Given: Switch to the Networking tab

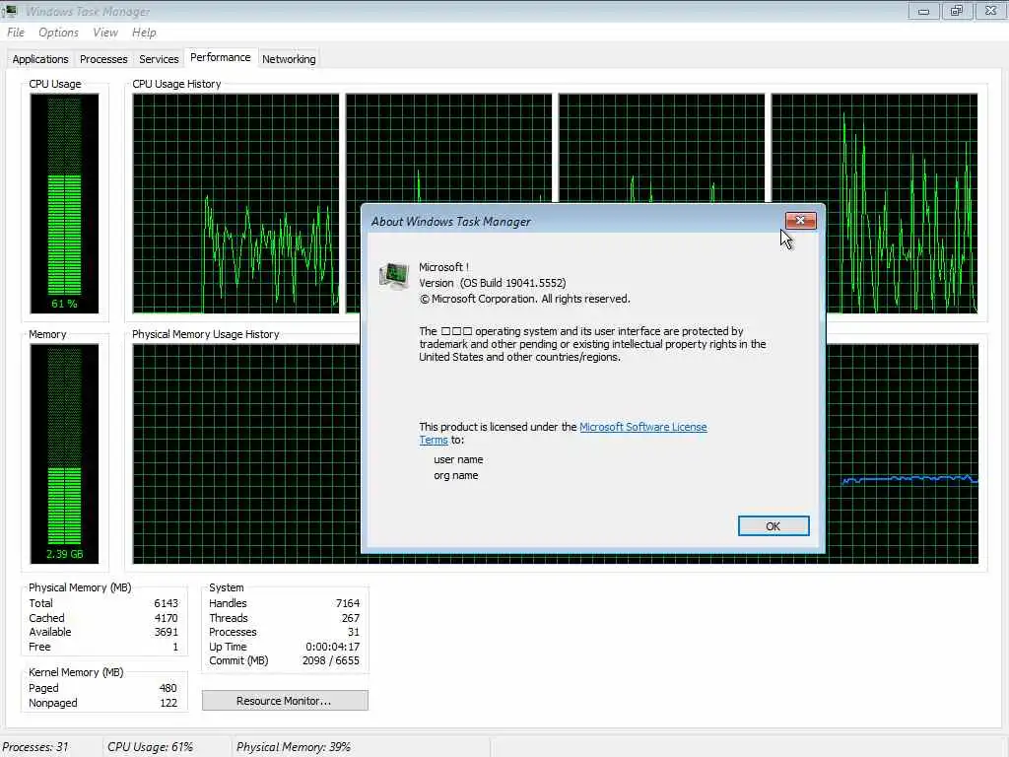Looking at the screenshot, I should point(289,59).
